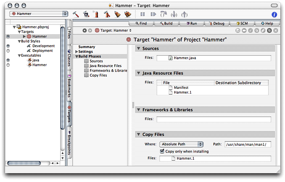
Task: Click the Destination Subdirectory column header
Action: coord(241,83)
